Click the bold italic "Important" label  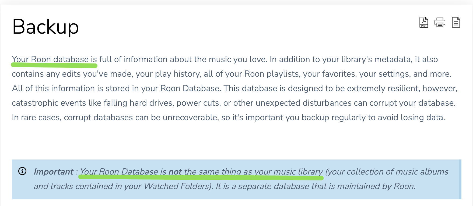[54, 172]
